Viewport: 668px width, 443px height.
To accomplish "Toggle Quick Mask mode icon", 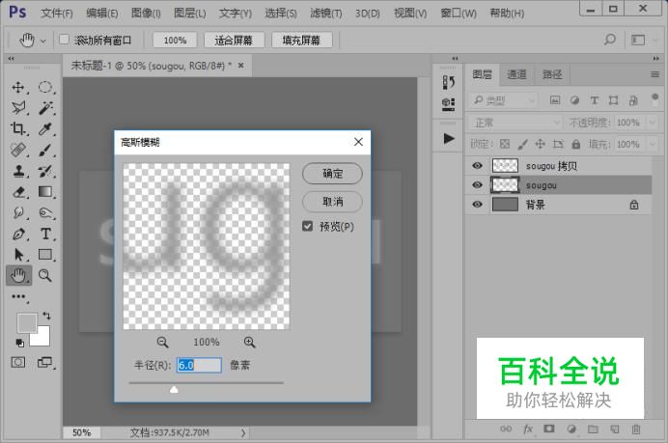I will [18, 363].
